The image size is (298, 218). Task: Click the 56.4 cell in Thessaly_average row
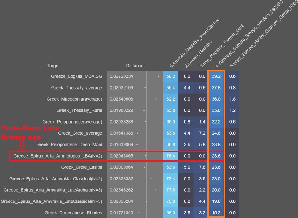(x=171, y=88)
